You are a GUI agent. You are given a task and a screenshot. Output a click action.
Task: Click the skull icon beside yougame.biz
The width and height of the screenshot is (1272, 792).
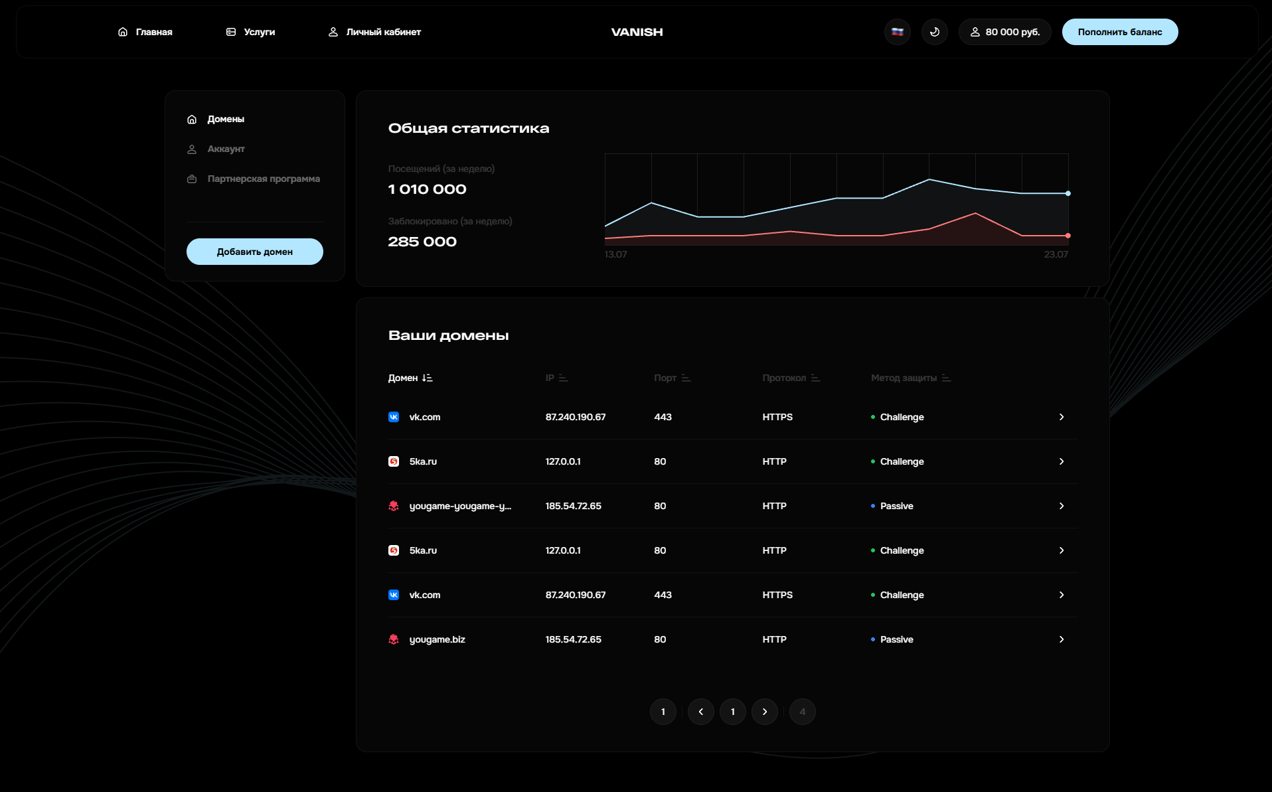point(395,639)
